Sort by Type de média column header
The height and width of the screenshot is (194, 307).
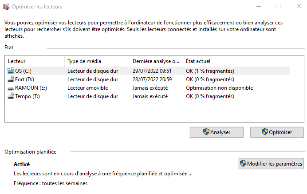click(x=98, y=61)
